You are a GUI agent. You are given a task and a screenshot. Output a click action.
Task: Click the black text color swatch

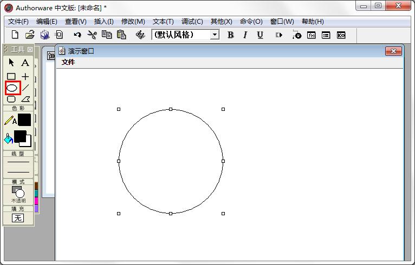[24, 120]
